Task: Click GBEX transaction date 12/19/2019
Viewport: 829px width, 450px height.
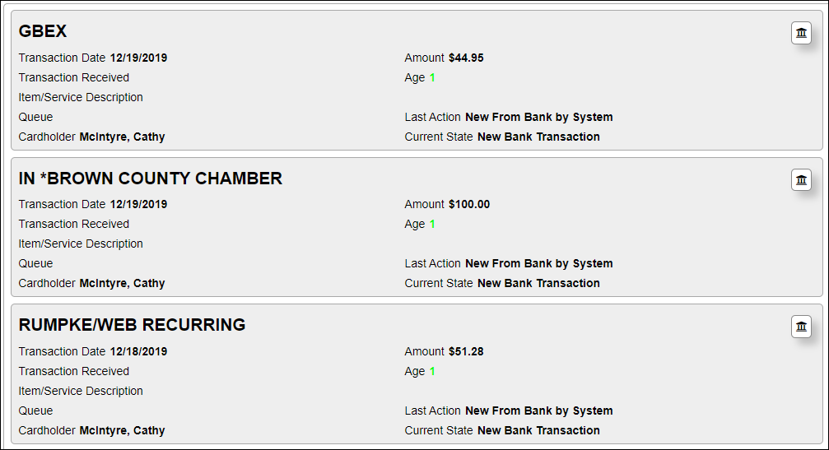Action: (138, 58)
